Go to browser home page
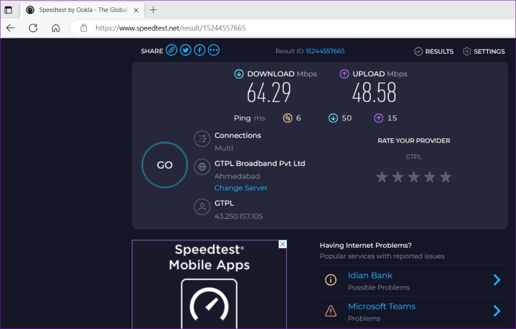This screenshot has height=329, width=516. (56, 28)
